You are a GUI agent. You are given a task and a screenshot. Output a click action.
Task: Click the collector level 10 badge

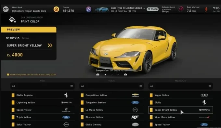pos(181,9)
